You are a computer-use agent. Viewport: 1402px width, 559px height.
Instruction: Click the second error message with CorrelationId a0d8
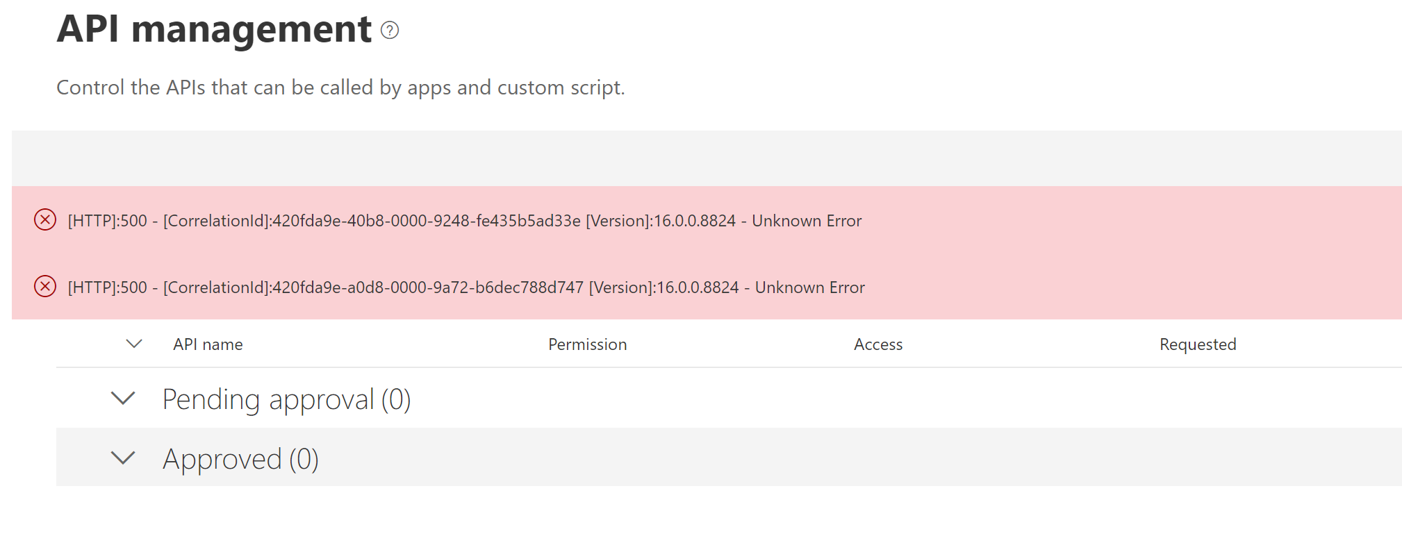[466, 287]
